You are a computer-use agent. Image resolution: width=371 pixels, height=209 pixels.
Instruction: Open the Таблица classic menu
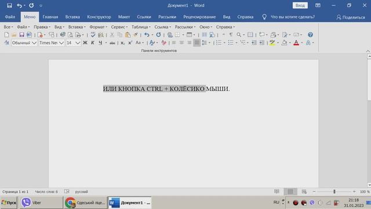point(141,27)
